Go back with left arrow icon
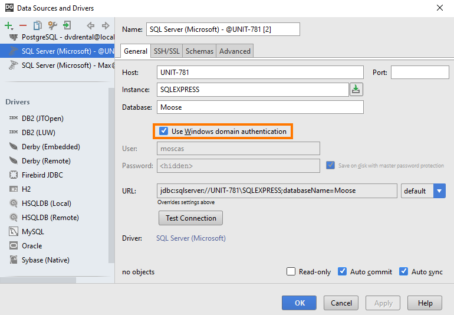This screenshot has width=454, height=315. click(x=90, y=25)
